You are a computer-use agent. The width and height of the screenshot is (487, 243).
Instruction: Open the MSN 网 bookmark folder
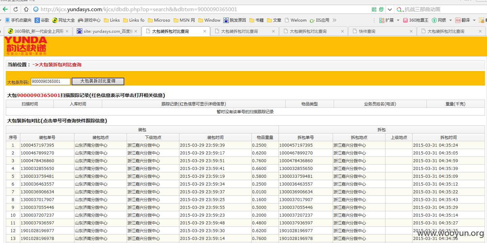184,20
